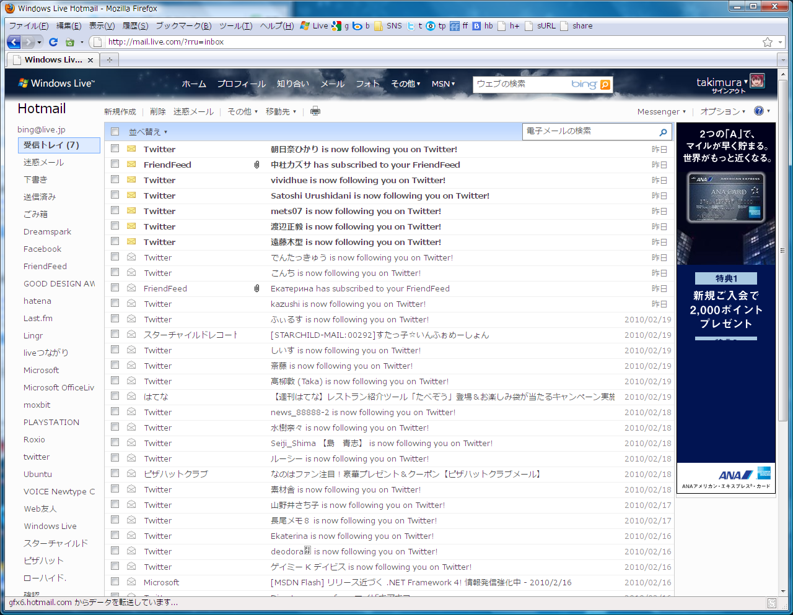Expand the 並べ替え sort dropdown

tap(148, 132)
